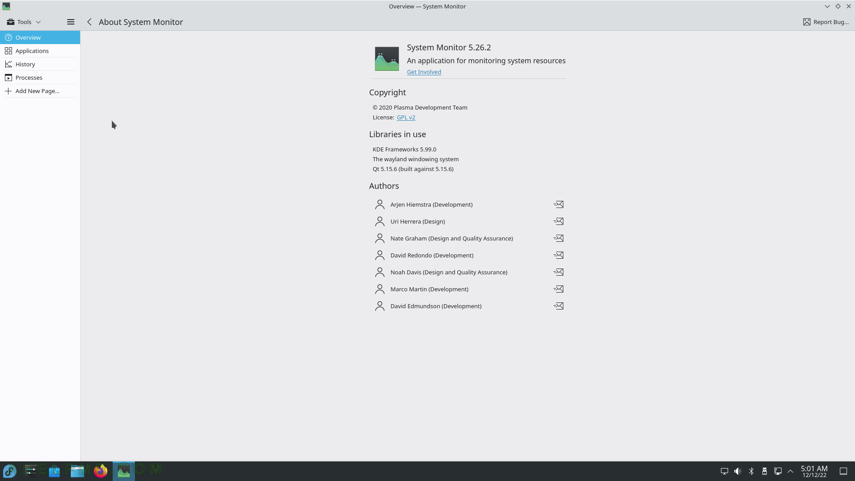Click the Report Bug button
The image size is (855, 481).
(x=826, y=22)
